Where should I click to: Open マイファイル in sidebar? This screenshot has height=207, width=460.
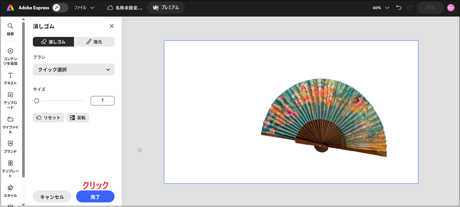pyautogui.click(x=10, y=125)
